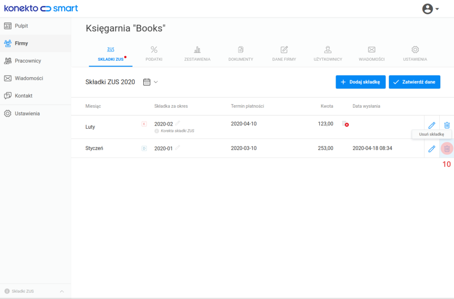Viewport: 454px width, 299px height.
Task: Switch to DANE FIRMY tab
Action: [x=284, y=54]
